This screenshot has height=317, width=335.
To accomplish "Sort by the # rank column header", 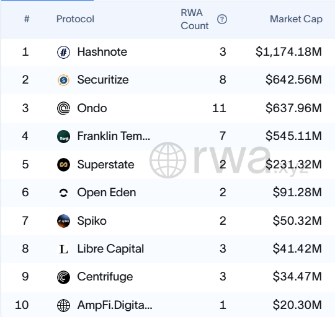I will point(27,19).
